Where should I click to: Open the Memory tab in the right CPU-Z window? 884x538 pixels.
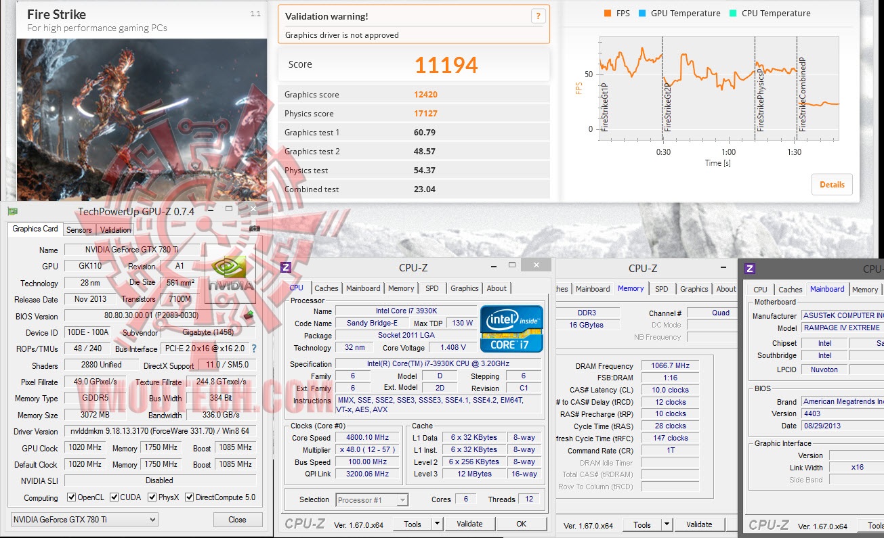(865, 290)
